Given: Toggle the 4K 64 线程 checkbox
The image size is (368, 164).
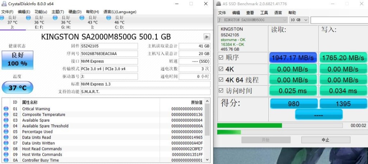Looking at the screenshot, I should pyautogui.click(x=221, y=80).
